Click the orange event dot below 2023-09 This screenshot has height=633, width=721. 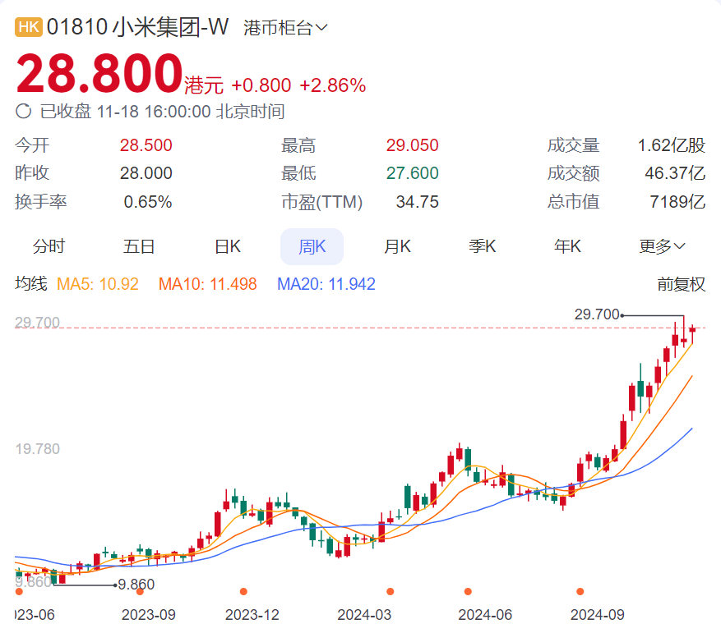pyautogui.click(x=140, y=592)
